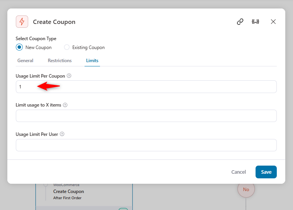This screenshot has width=293, height=210.
Task: Focus the Usage Limit Per Coupon field
Action: (x=146, y=87)
